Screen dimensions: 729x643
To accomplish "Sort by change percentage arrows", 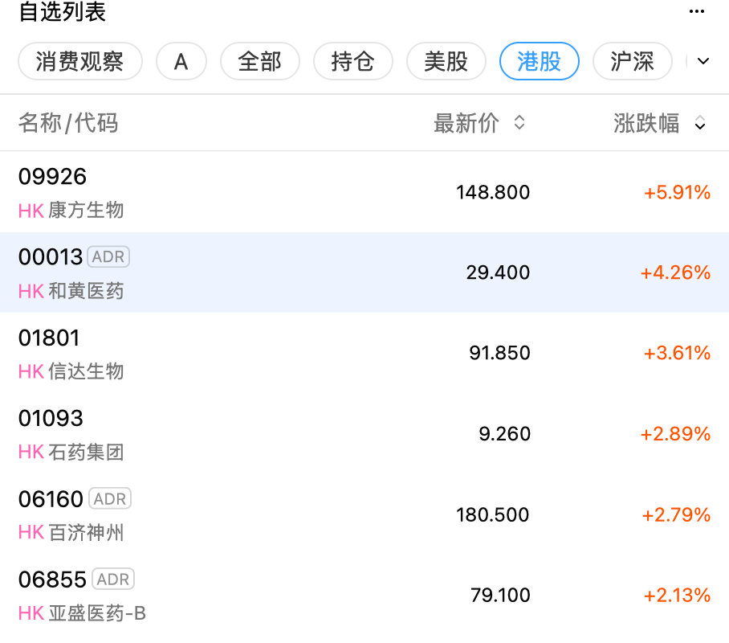I will (x=700, y=123).
